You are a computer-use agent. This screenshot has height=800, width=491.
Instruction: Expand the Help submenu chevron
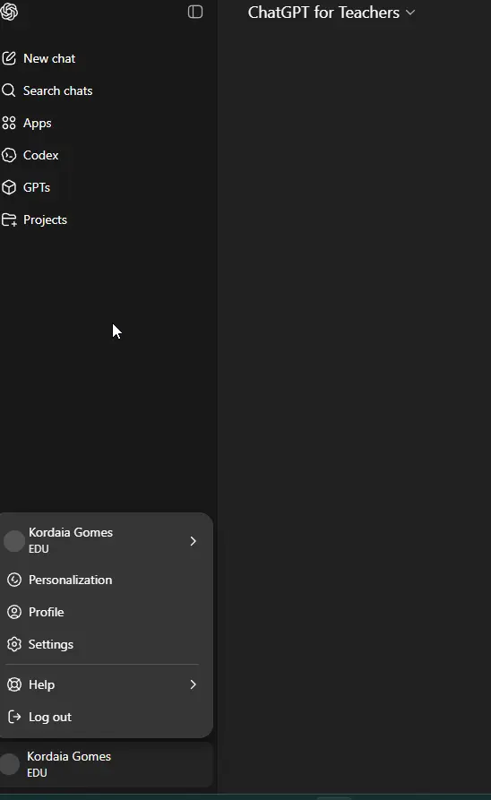(x=193, y=684)
